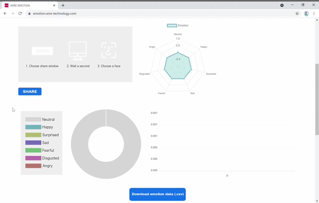
Task: Click the radar chart Fearful axis label
Action: point(162,93)
